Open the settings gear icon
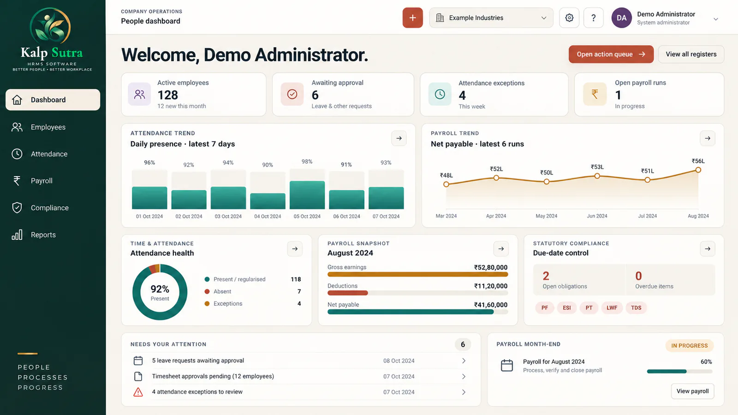This screenshot has height=415, width=738. tap(569, 18)
